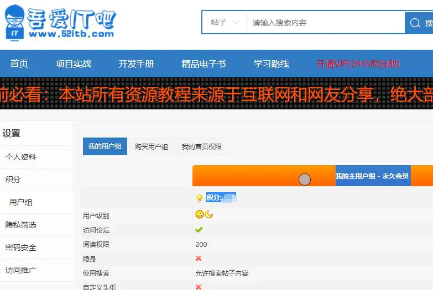Click the 用户级别 row label
This screenshot has height=290, width=433.
(x=96, y=215)
